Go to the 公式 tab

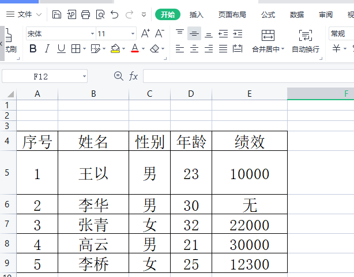pyautogui.click(x=268, y=14)
